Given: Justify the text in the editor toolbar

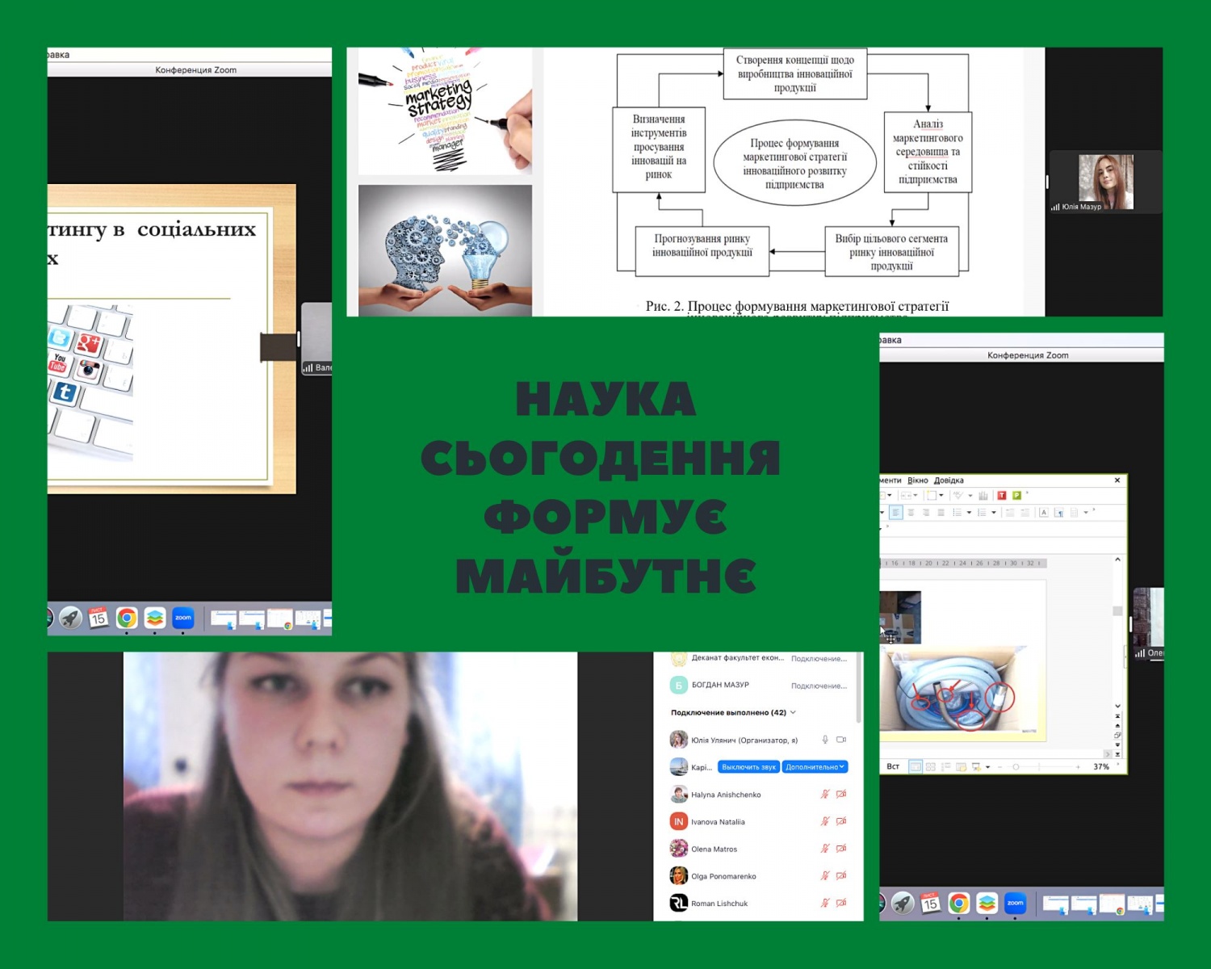Looking at the screenshot, I should tap(941, 513).
